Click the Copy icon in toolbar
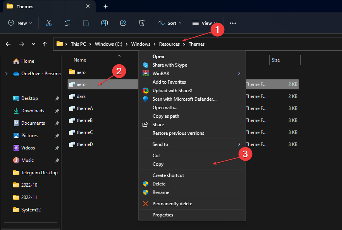The width and height of the screenshot is (342, 230). (67, 23)
